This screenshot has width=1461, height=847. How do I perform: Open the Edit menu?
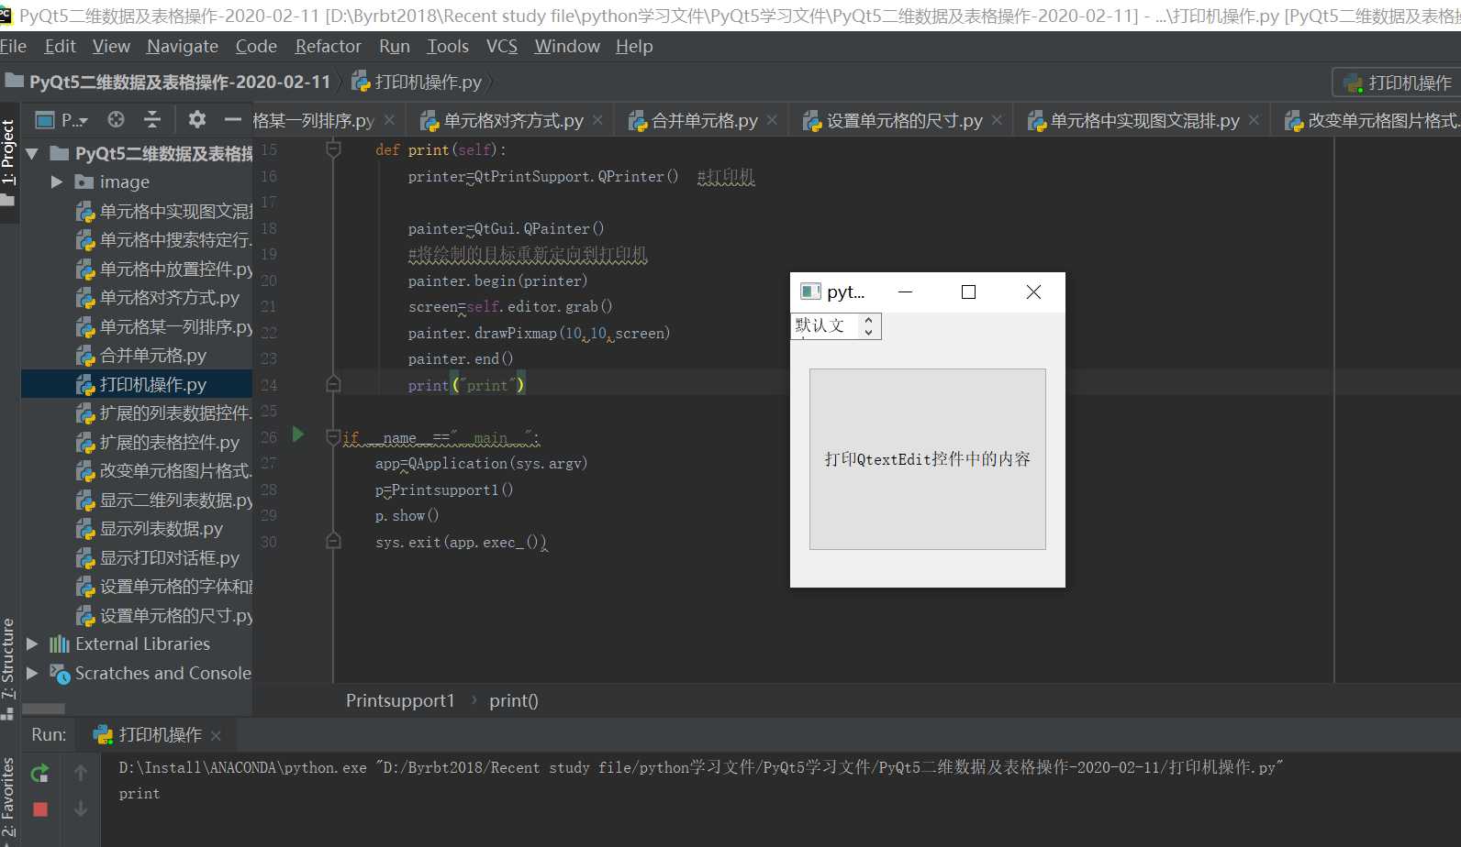(x=60, y=46)
